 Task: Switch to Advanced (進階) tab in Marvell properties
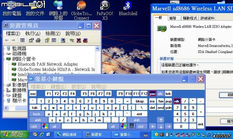(174, 18)
